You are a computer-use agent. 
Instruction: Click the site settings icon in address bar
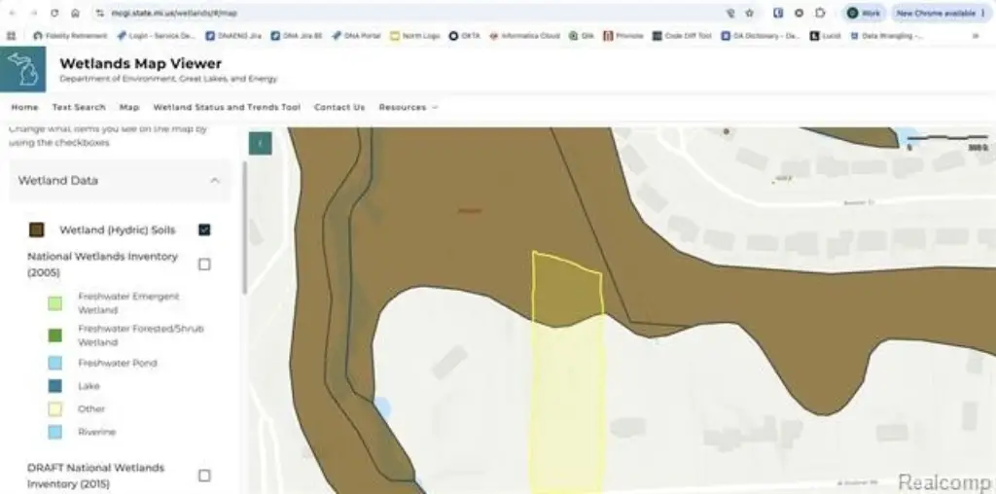pos(100,13)
